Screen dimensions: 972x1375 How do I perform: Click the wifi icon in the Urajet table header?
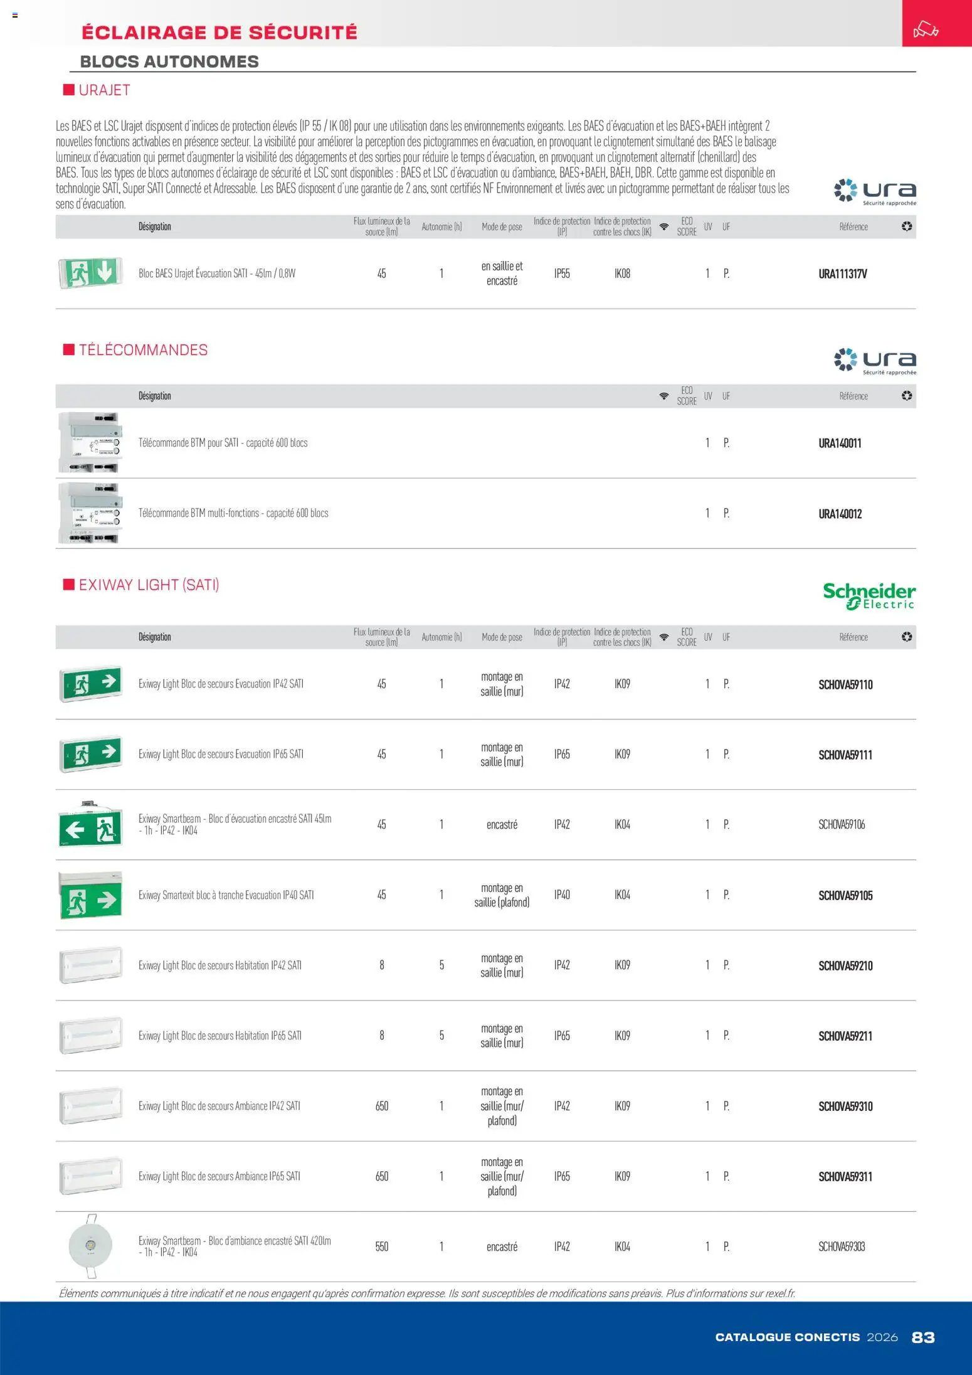click(663, 226)
